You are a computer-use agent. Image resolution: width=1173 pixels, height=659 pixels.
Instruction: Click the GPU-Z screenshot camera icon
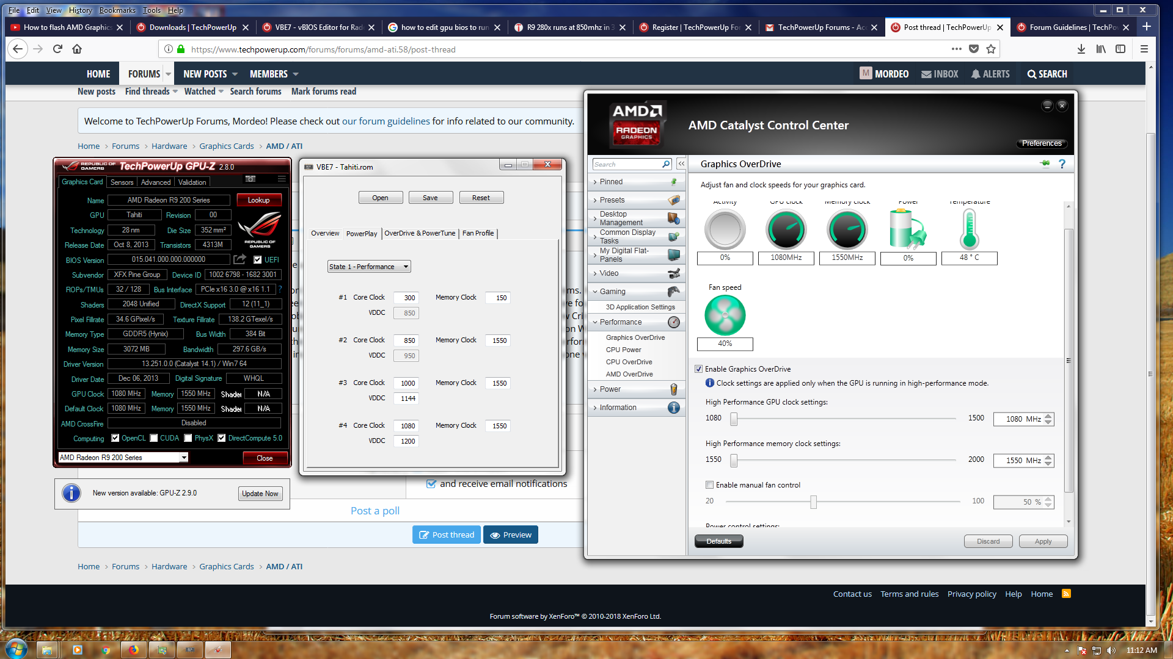(250, 179)
